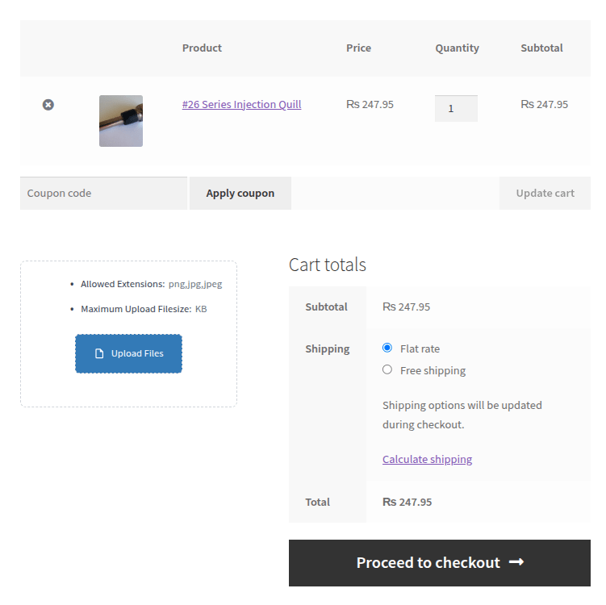The image size is (606, 605).
Task: Click the file icon inside Upload Files
Action: click(99, 353)
